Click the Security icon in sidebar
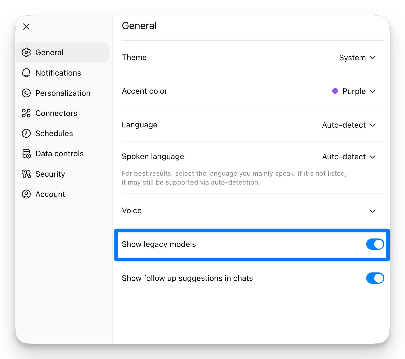The width and height of the screenshot is (405, 359). tap(26, 174)
